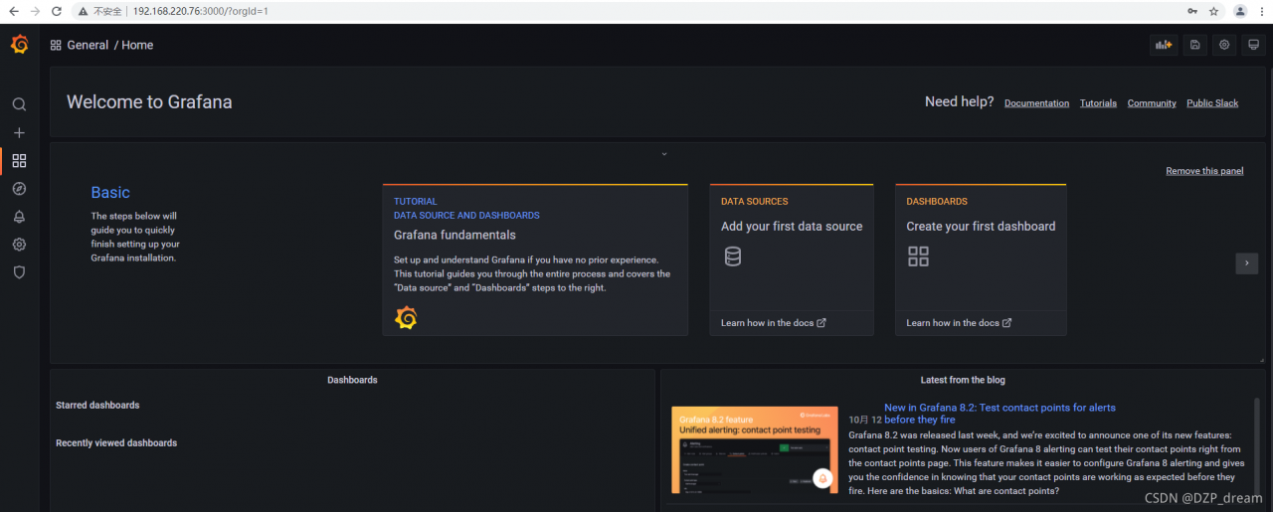Show next setup steps with the right arrow
This screenshot has width=1273, height=512.
pyautogui.click(x=1247, y=263)
